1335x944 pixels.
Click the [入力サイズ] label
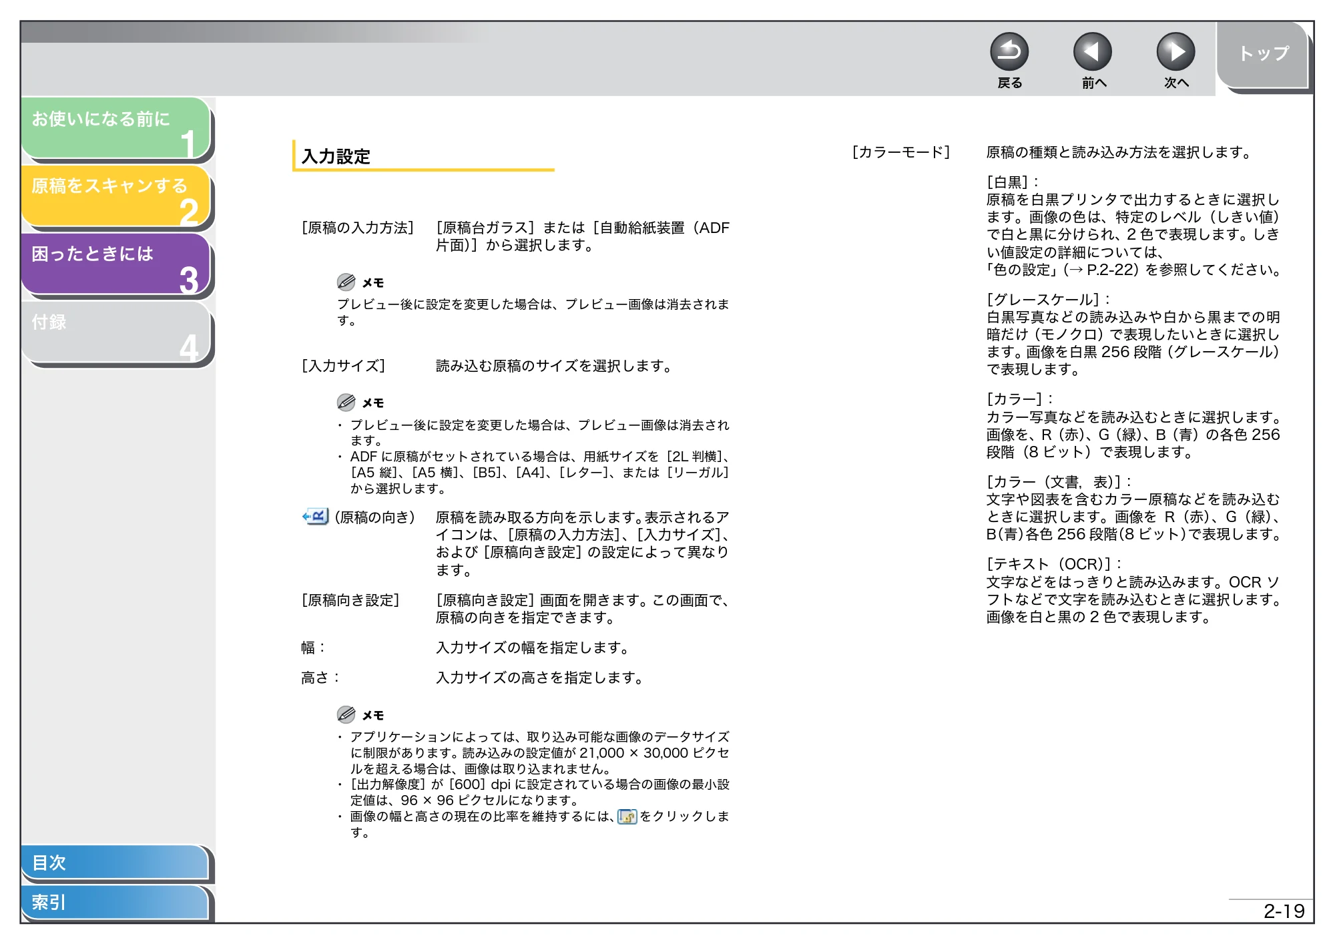pyautogui.click(x=343, y=366)
